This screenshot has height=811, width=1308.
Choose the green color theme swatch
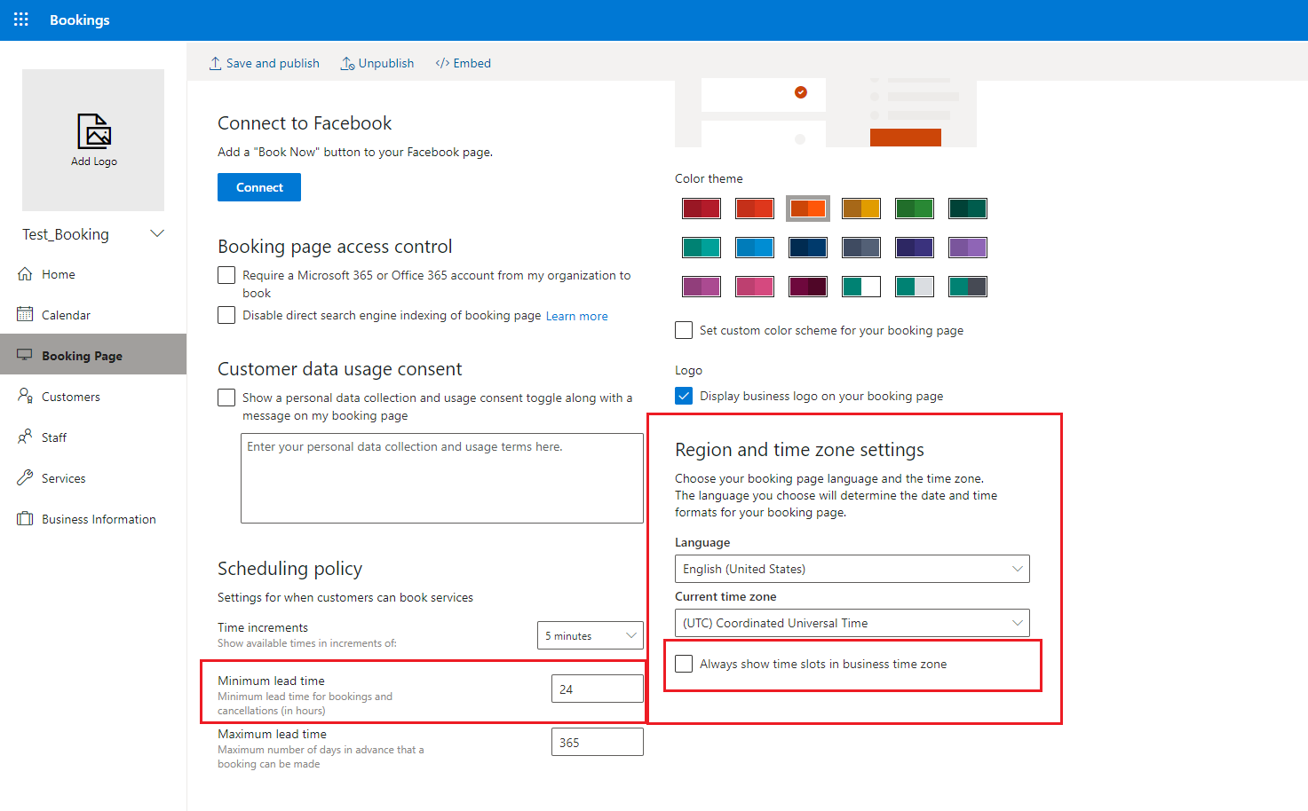pos(915,209)
